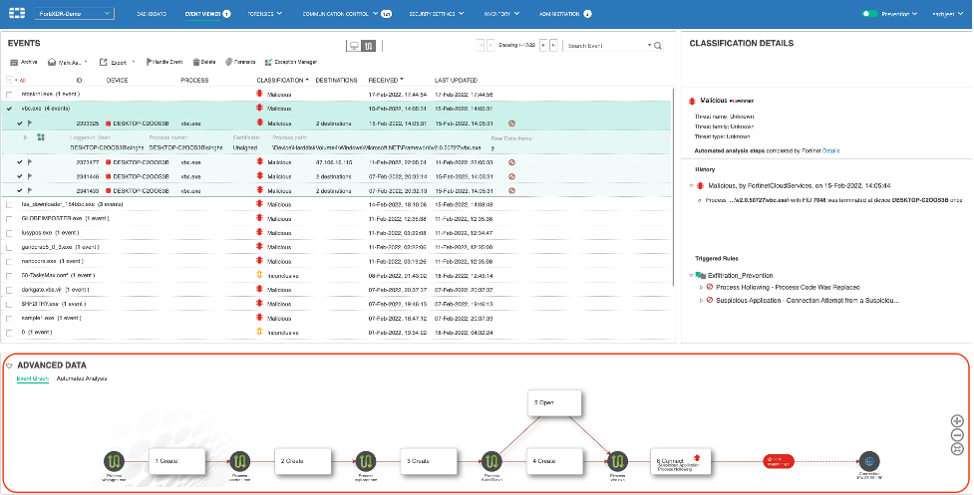
Task: Click the search magnifier icon
Action: click(x=656, y=45)
